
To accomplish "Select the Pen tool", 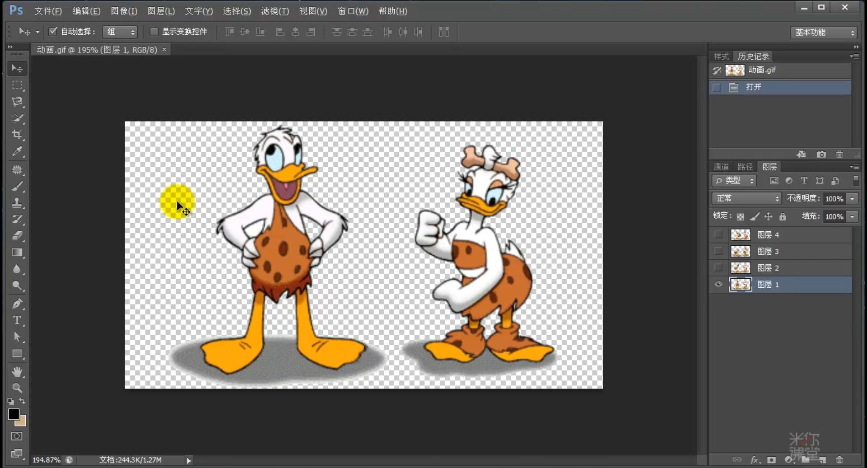I will click(17, 304).
